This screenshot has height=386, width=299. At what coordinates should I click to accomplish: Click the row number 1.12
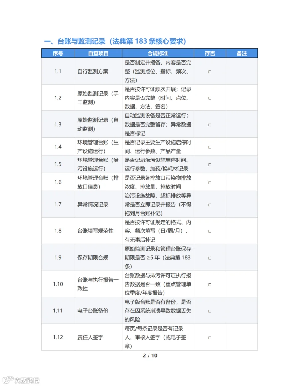[58, 337]
